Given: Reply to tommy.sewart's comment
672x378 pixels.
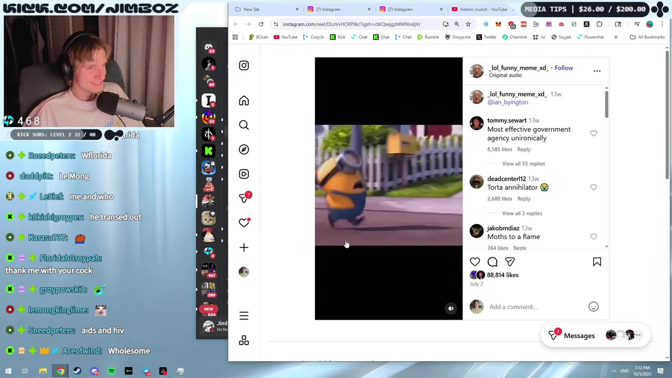Looking at the screenshot, I should coord(524,150).
